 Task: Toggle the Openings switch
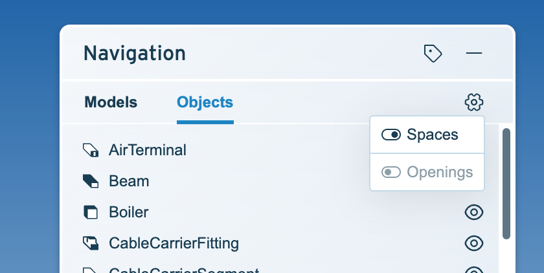pos(391,172)
